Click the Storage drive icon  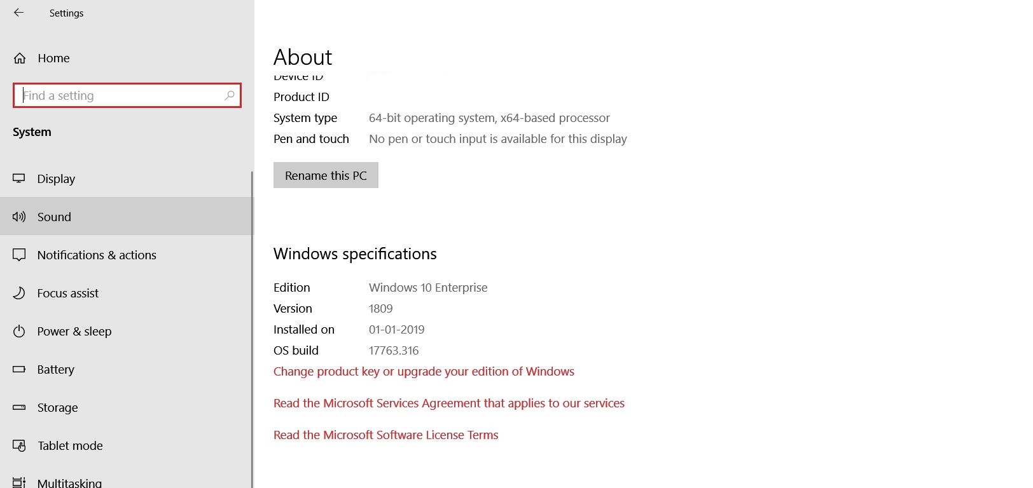(x=19, y=407)
